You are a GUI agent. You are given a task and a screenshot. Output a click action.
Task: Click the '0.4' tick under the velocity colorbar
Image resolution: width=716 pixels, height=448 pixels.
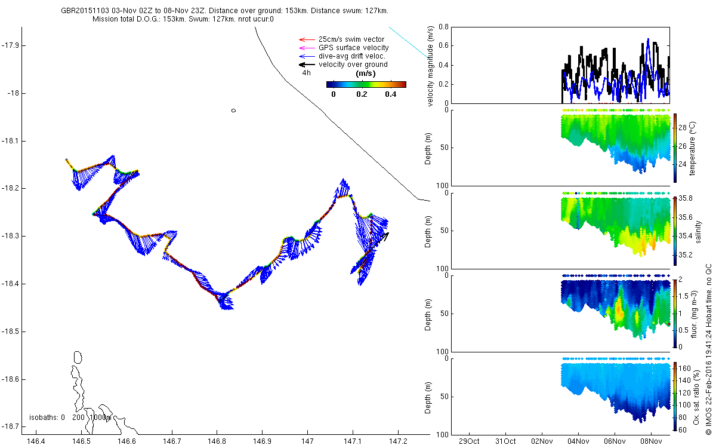coord(390,94)
